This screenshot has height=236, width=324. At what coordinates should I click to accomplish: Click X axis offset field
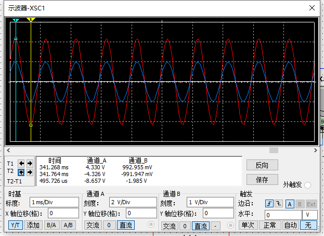pyautogui.click(x=63, y=213)
